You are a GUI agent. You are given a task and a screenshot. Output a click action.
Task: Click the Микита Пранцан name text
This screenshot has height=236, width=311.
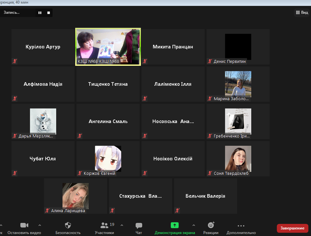coord(173,47)
